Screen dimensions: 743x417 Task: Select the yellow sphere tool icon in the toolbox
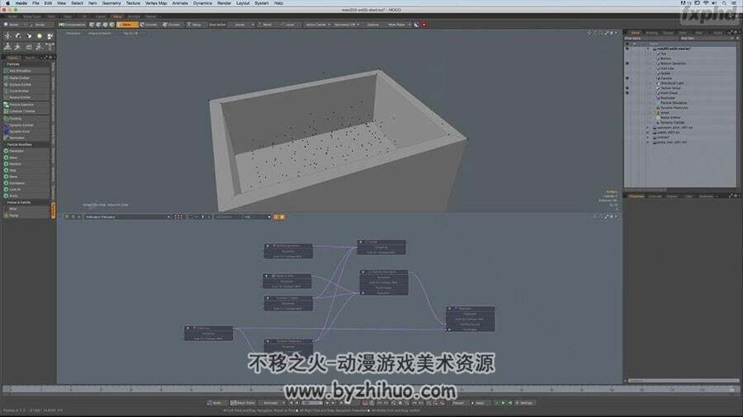point(40,36)
